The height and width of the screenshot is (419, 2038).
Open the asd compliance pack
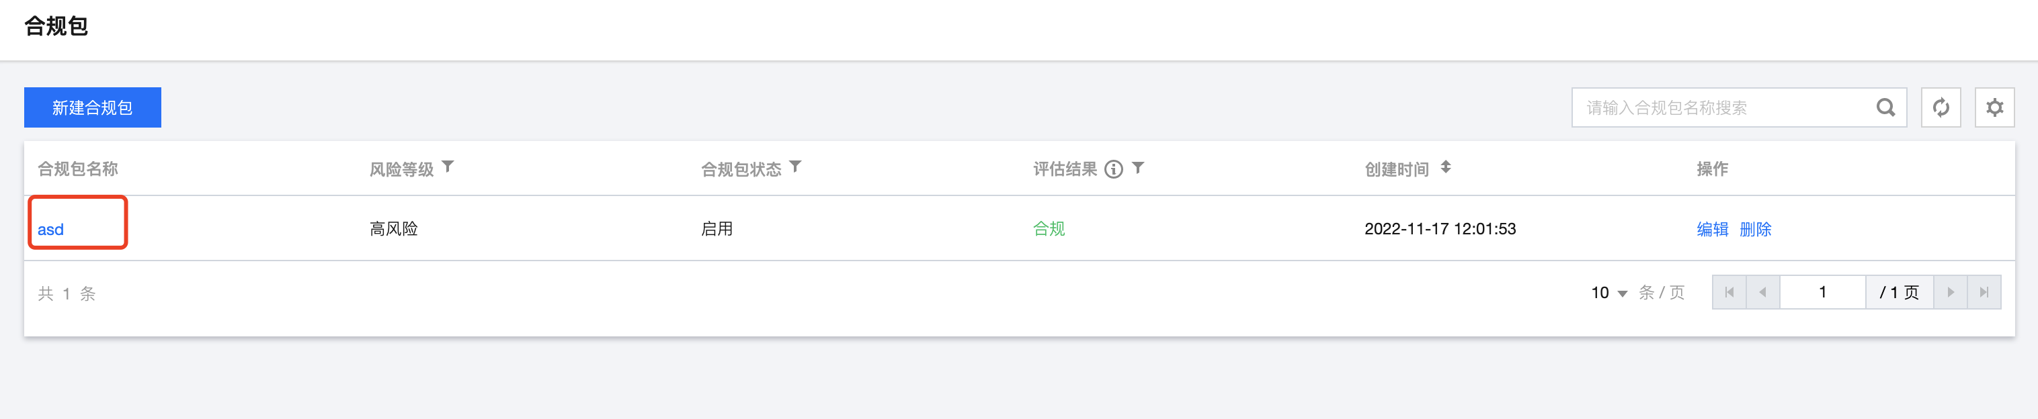pos(50,230)
